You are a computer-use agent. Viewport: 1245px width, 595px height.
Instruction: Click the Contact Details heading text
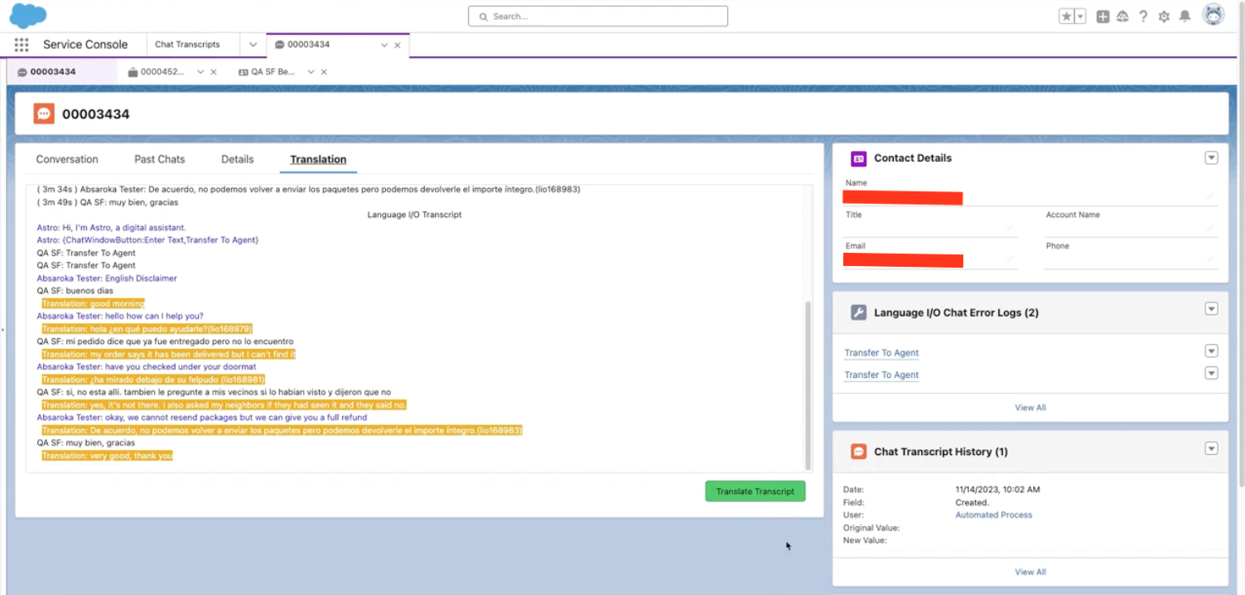click(913, 158)
